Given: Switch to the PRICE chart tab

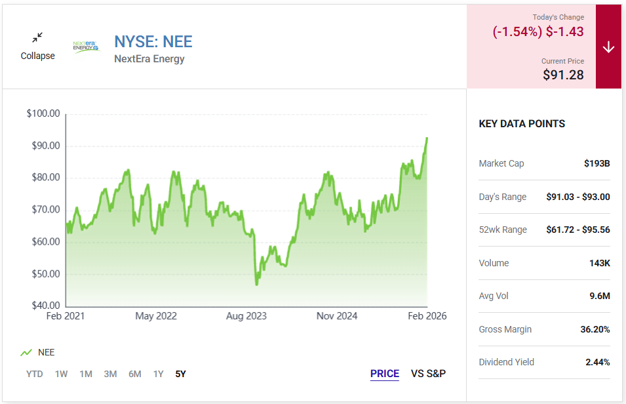Looking at the screenshot, I should [x=385, y=374].
